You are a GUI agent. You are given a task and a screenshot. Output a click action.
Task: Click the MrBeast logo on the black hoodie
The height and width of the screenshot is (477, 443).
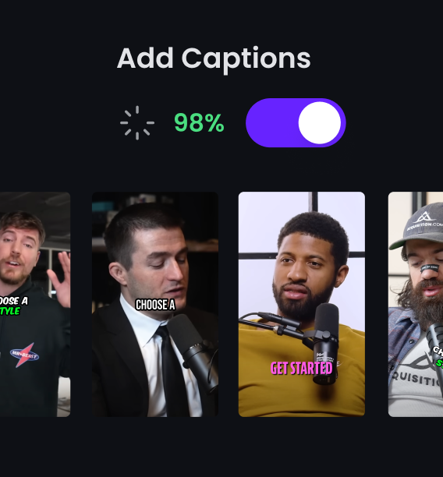point(24,355)
